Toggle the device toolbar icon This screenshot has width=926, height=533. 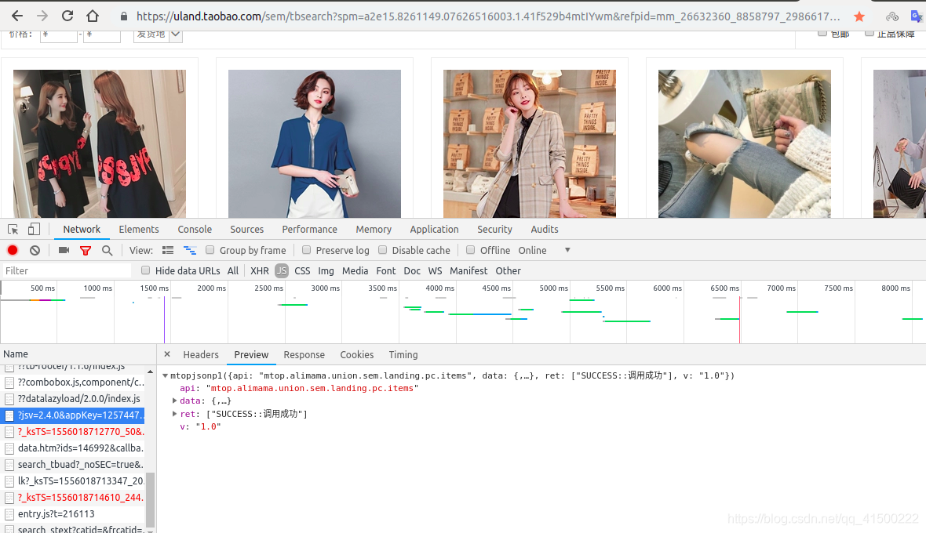(x=34, y=230)
